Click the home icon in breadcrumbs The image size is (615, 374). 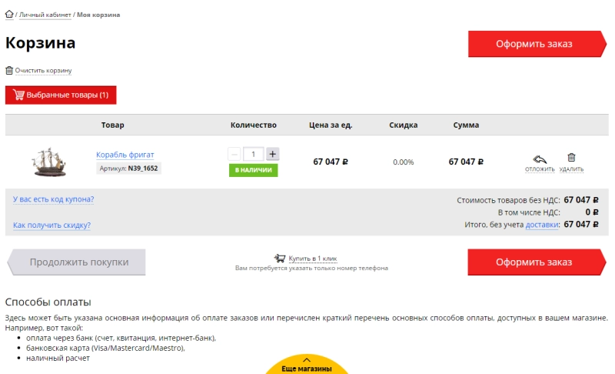9,15
